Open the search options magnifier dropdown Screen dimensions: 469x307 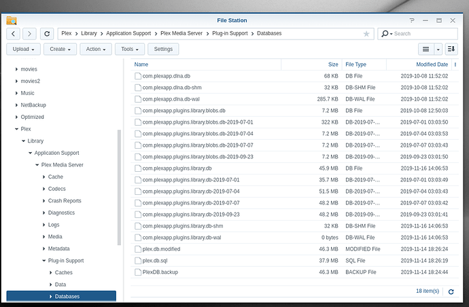[x=387, y=33]
